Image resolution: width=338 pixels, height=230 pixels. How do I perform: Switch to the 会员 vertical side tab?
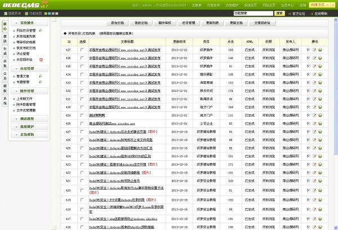[5, 76]
